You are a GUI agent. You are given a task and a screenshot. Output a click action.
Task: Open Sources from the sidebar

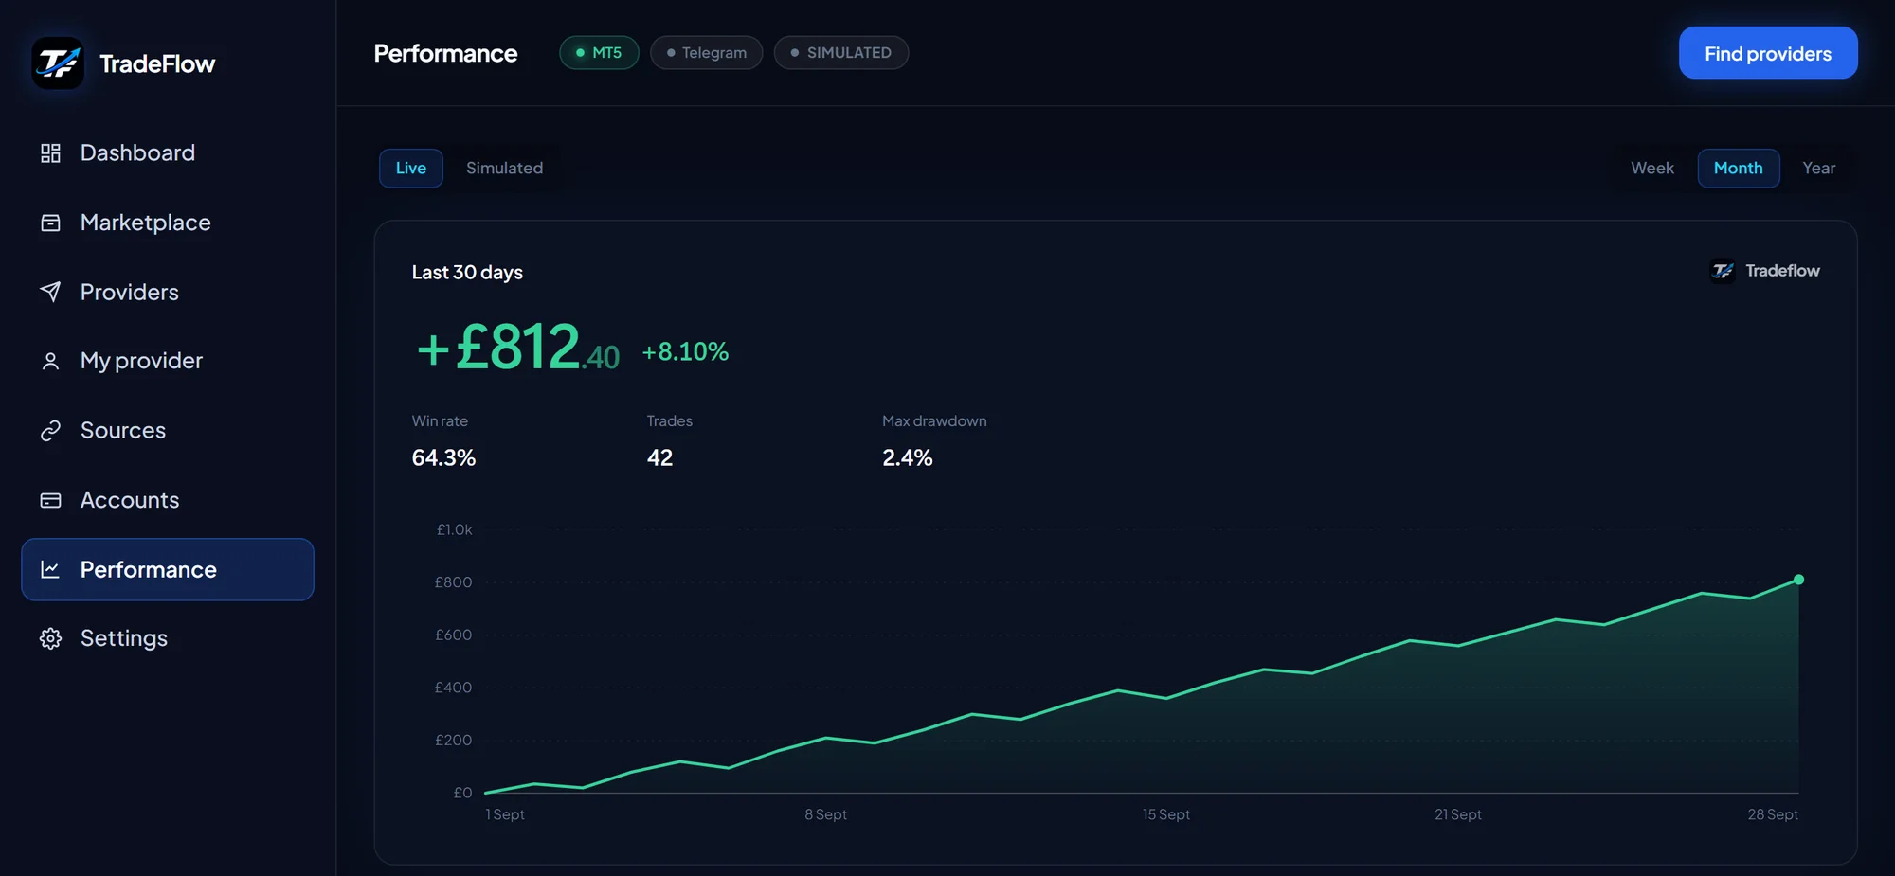pyautogui.click(x=168, y=431)
